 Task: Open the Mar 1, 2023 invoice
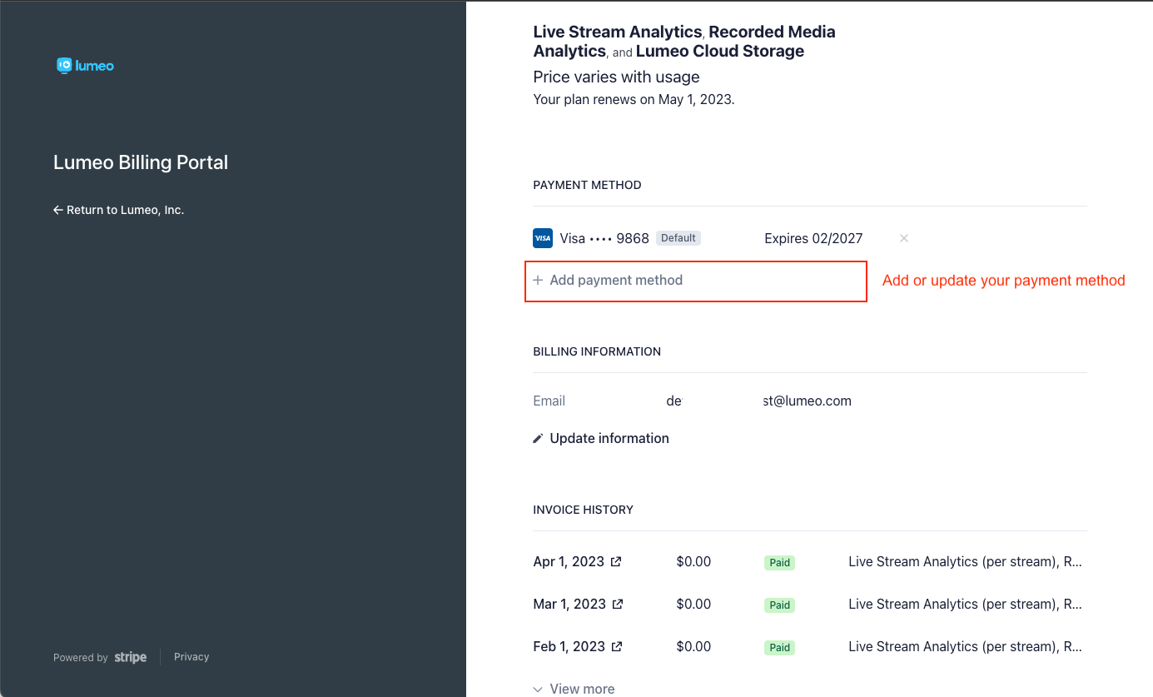578,604
